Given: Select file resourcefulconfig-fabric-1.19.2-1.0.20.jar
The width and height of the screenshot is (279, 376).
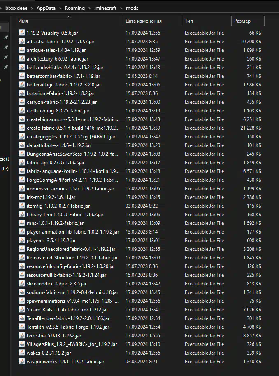Looking at the screenshot, I should (71, 266).
